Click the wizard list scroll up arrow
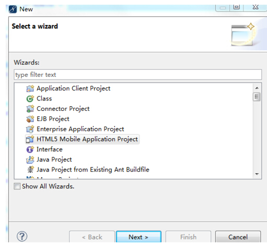 (x=257, y=88)
